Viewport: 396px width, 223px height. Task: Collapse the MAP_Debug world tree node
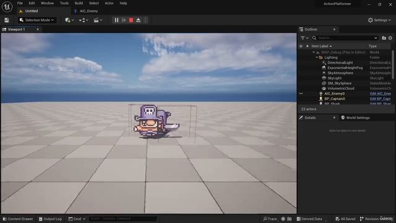click(x=314, y=52)
